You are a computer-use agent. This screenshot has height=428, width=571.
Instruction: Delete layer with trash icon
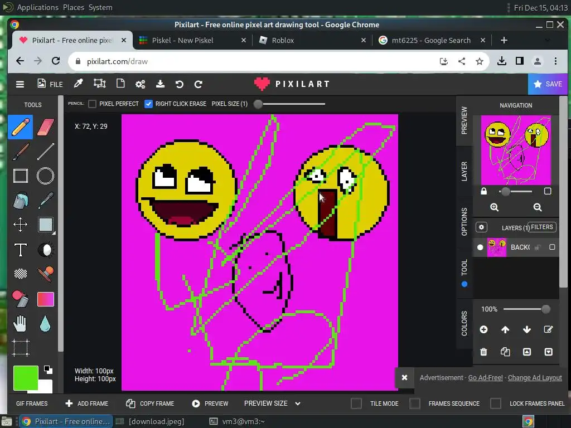tap(483, 352)
